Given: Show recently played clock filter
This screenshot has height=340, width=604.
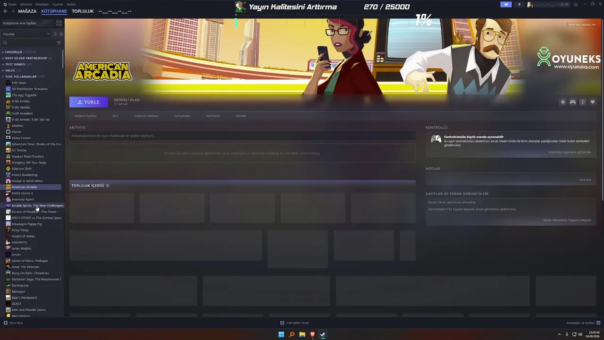Looking at the screenshot, I should 55,34.
